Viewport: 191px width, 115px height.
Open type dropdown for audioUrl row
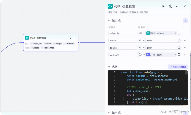[x=142, y=55]
